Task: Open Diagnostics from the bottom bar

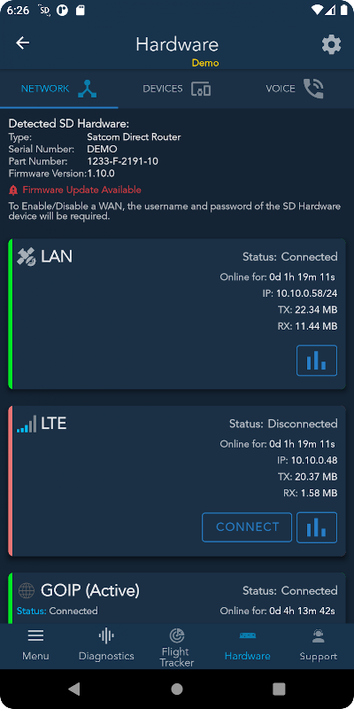Action: pyautogui.click(x=106, y=646)
